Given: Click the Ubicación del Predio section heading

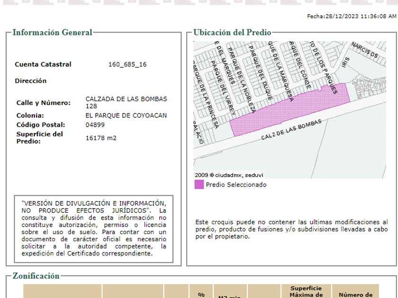Looking at the screenshot, I should tap(232, 33).
